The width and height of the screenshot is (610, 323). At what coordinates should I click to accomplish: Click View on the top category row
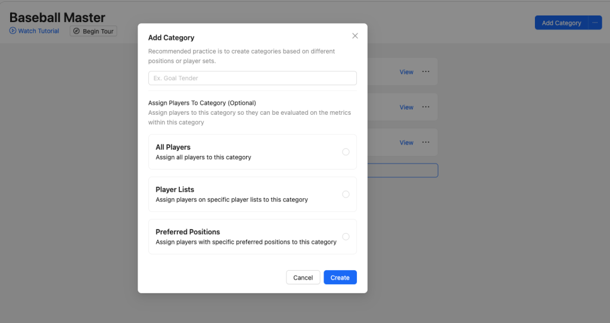coord(406,72)
